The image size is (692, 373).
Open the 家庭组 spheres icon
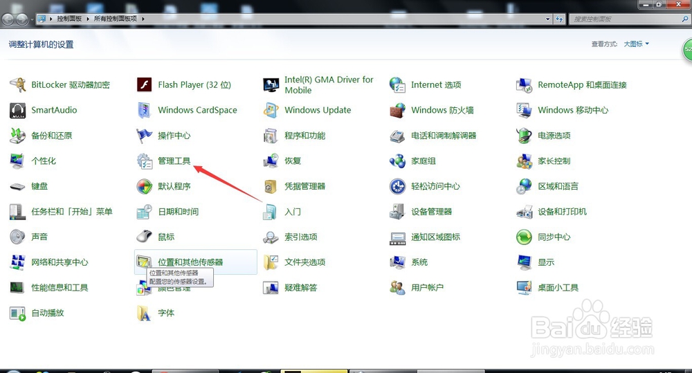pos(397,161)
